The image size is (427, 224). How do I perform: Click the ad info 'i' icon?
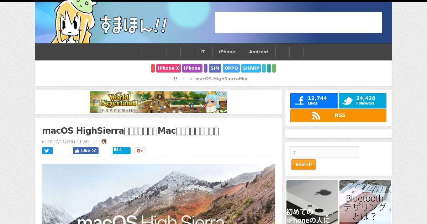219,94
